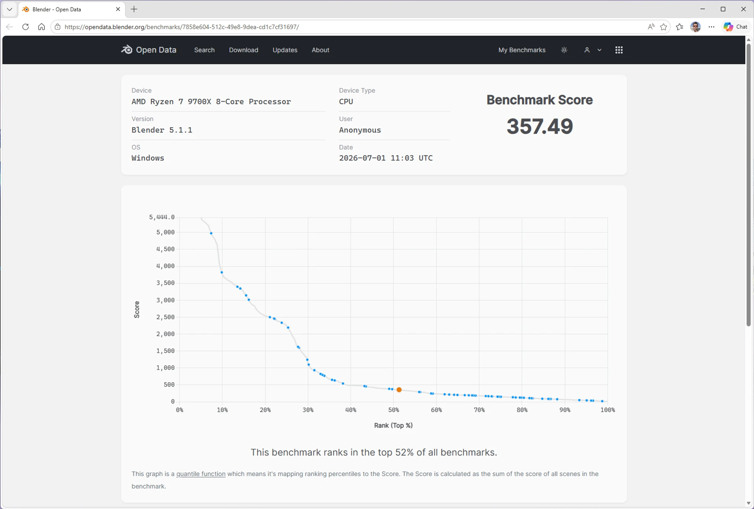This screenshot has width=754, height=509.
Task: Click the vertical page scrollbar
Action: pos(749,184)
